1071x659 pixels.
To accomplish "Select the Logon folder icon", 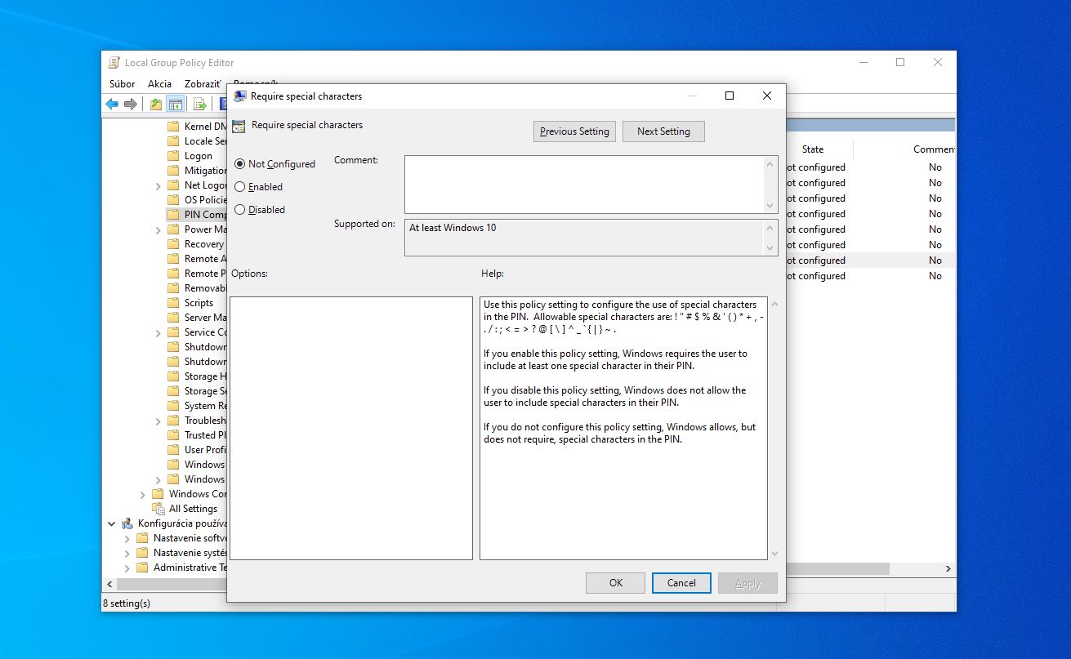I will (x=172, y=156).
